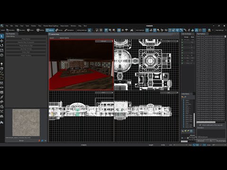Open the Prefabs menu

(34, 25)
